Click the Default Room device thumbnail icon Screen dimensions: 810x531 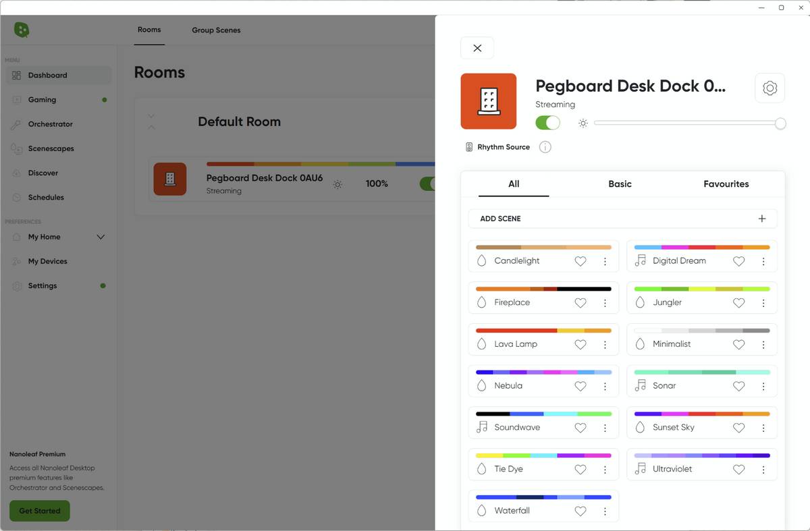point(170,179)
